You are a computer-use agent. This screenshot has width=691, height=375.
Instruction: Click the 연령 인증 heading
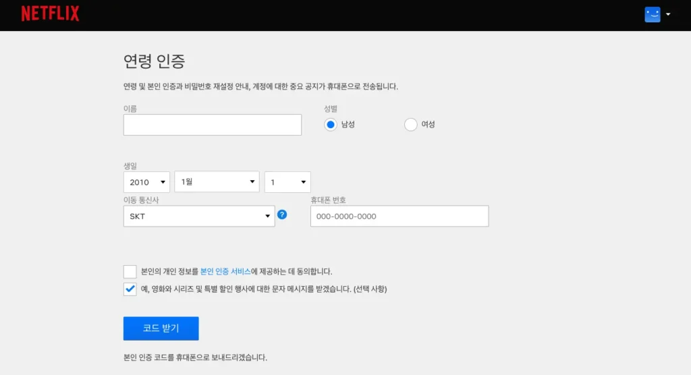coord(155,61)
